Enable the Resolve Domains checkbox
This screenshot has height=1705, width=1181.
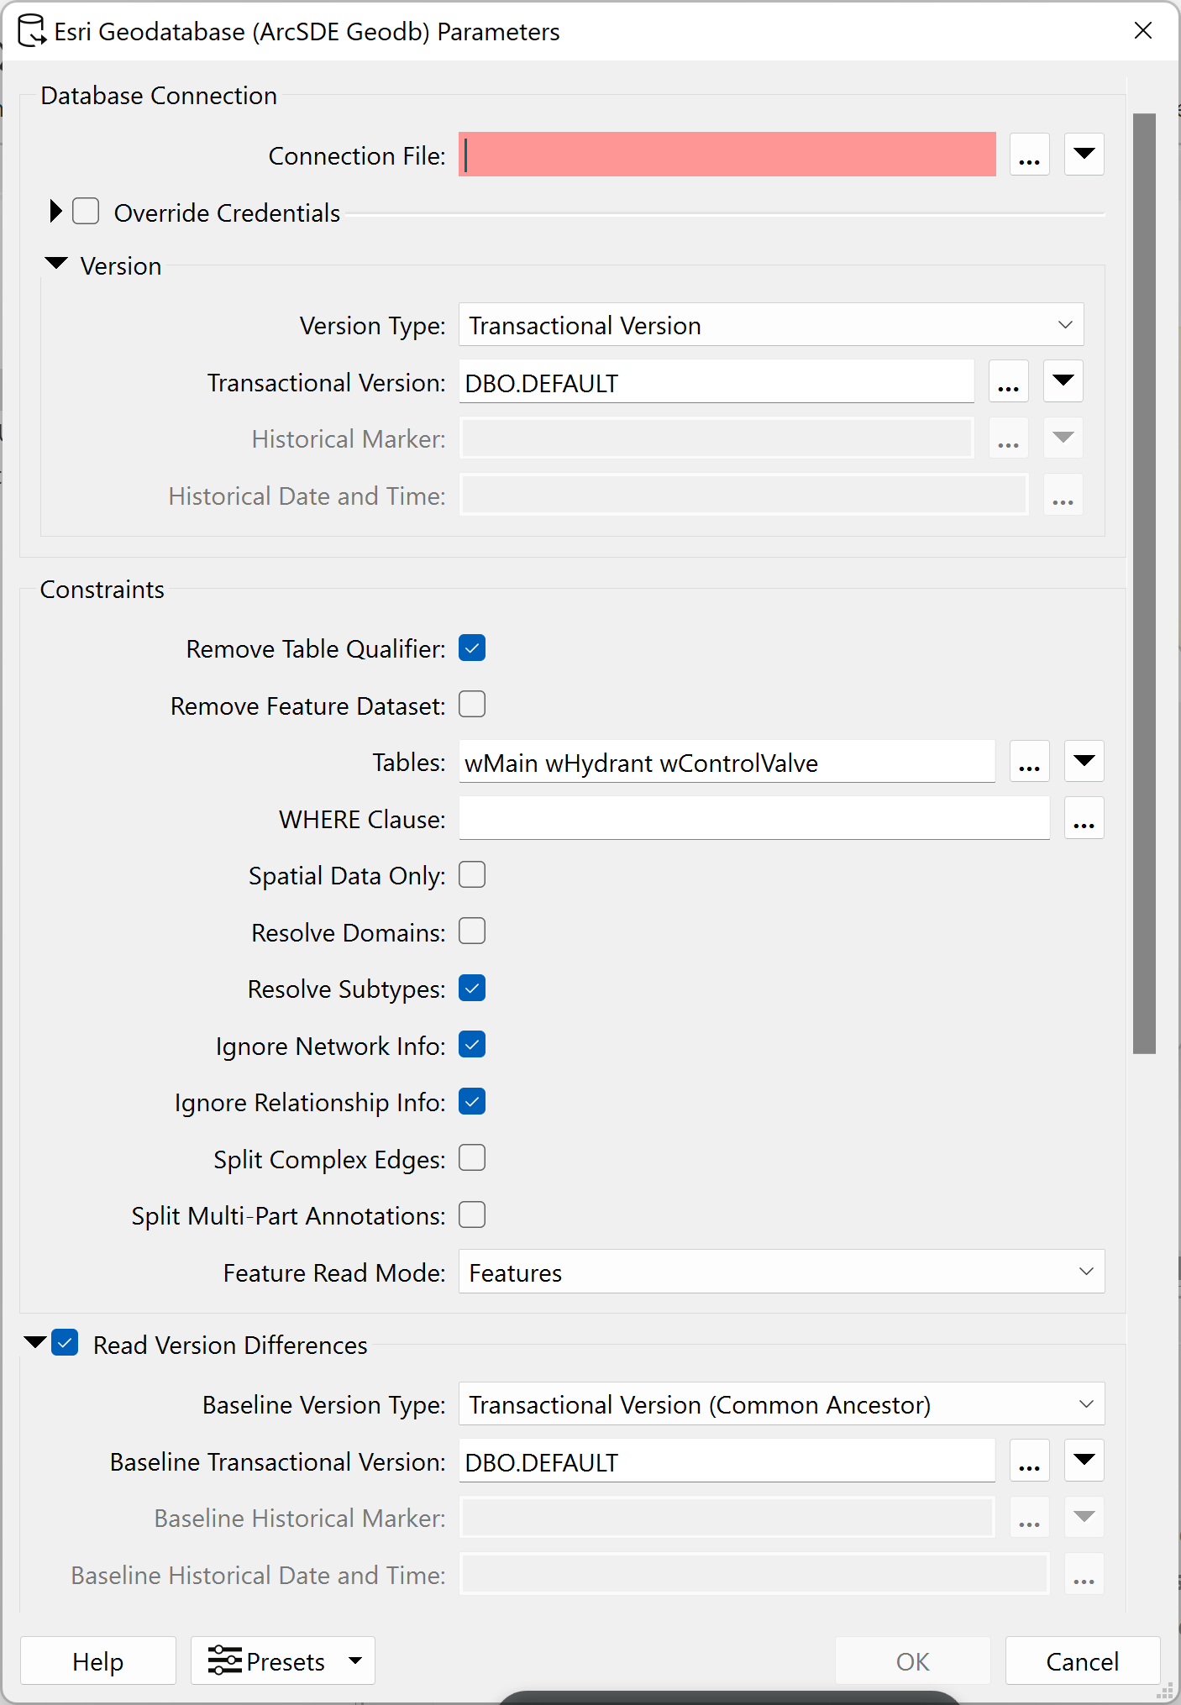pos(472,931)
